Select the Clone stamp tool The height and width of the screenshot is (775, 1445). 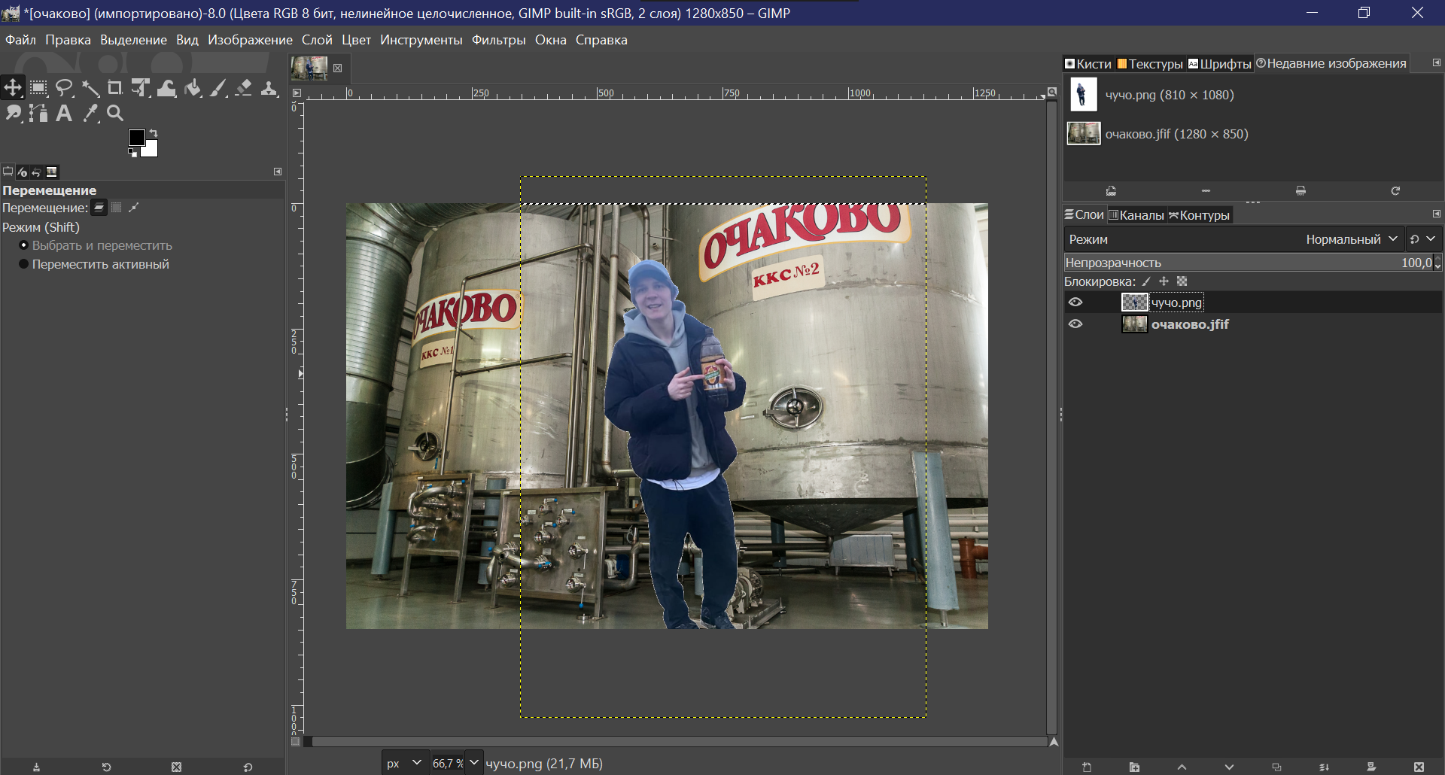pyautogui.click(x=269, y=88)
